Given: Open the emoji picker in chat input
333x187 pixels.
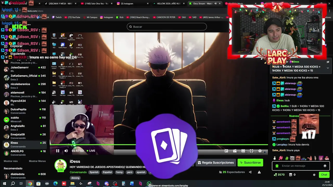Looking at the screenshot, I should click(325, 166).
